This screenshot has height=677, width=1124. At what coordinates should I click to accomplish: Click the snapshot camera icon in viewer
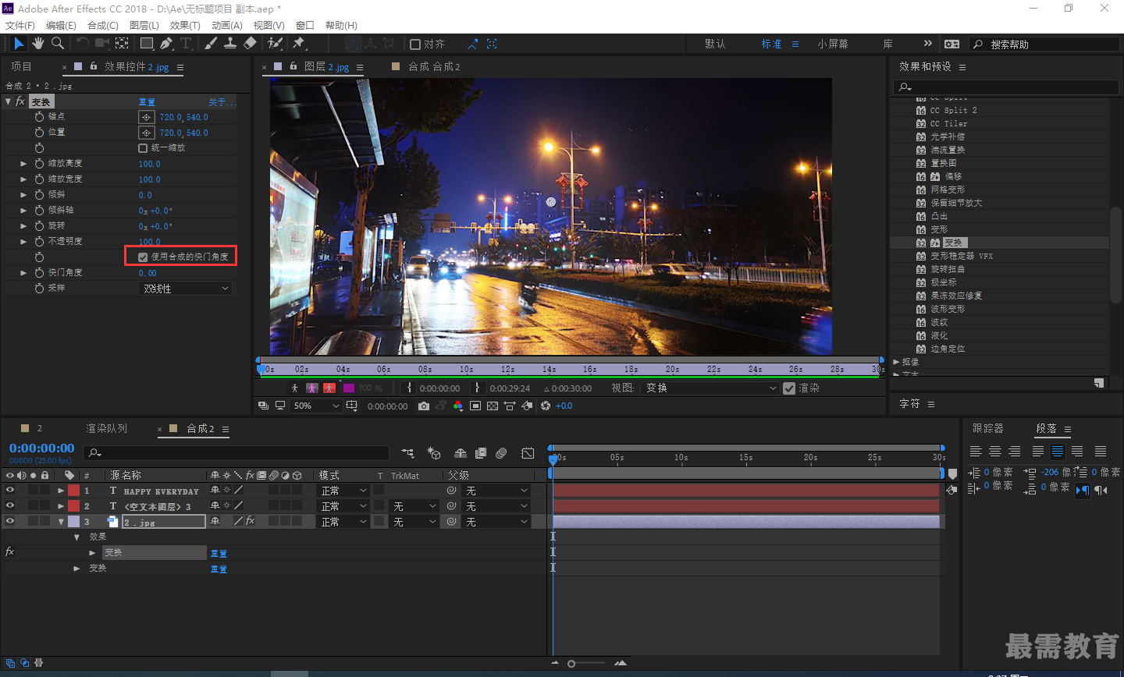click(x=423, y=406)
